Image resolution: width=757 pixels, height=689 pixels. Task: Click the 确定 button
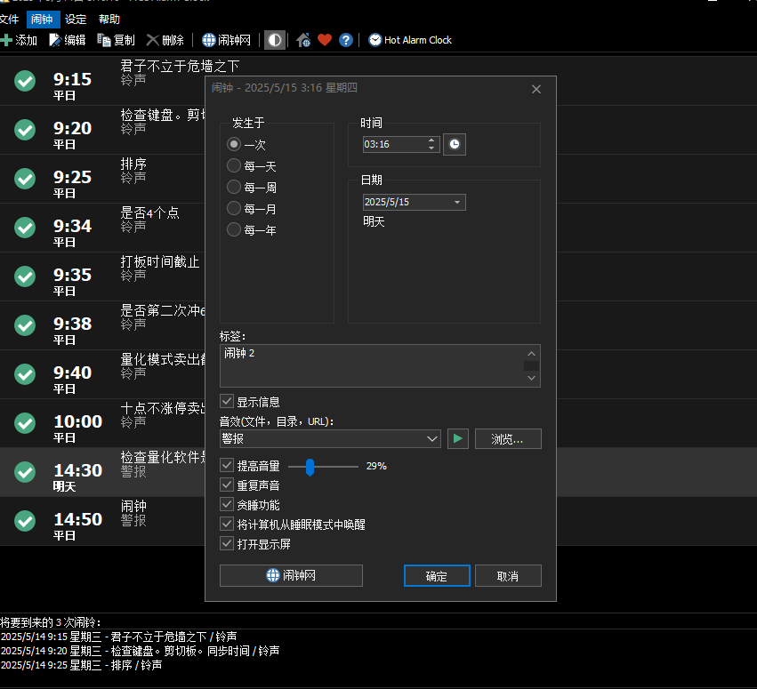pyautogui.click(x=437, y=576)
